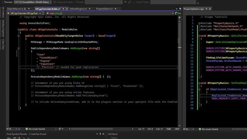The height and width of the screenshot is (139, 247).
Task: Click the PrivateDependencyModuleNames line
Action: 71,77
